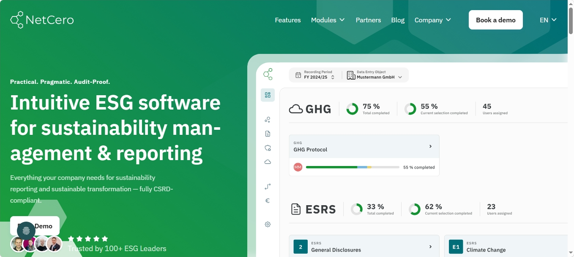Viewport: 574px width, 257px height.
Task: Open the General Disclosures card title
Action: pos(336,250)
